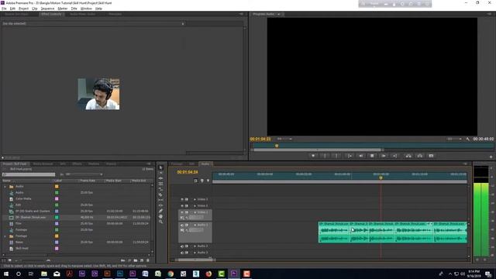Open the Program monitor settings wrench
The width and height of the screenshot is (496, 279).
(x=468, y=139)
